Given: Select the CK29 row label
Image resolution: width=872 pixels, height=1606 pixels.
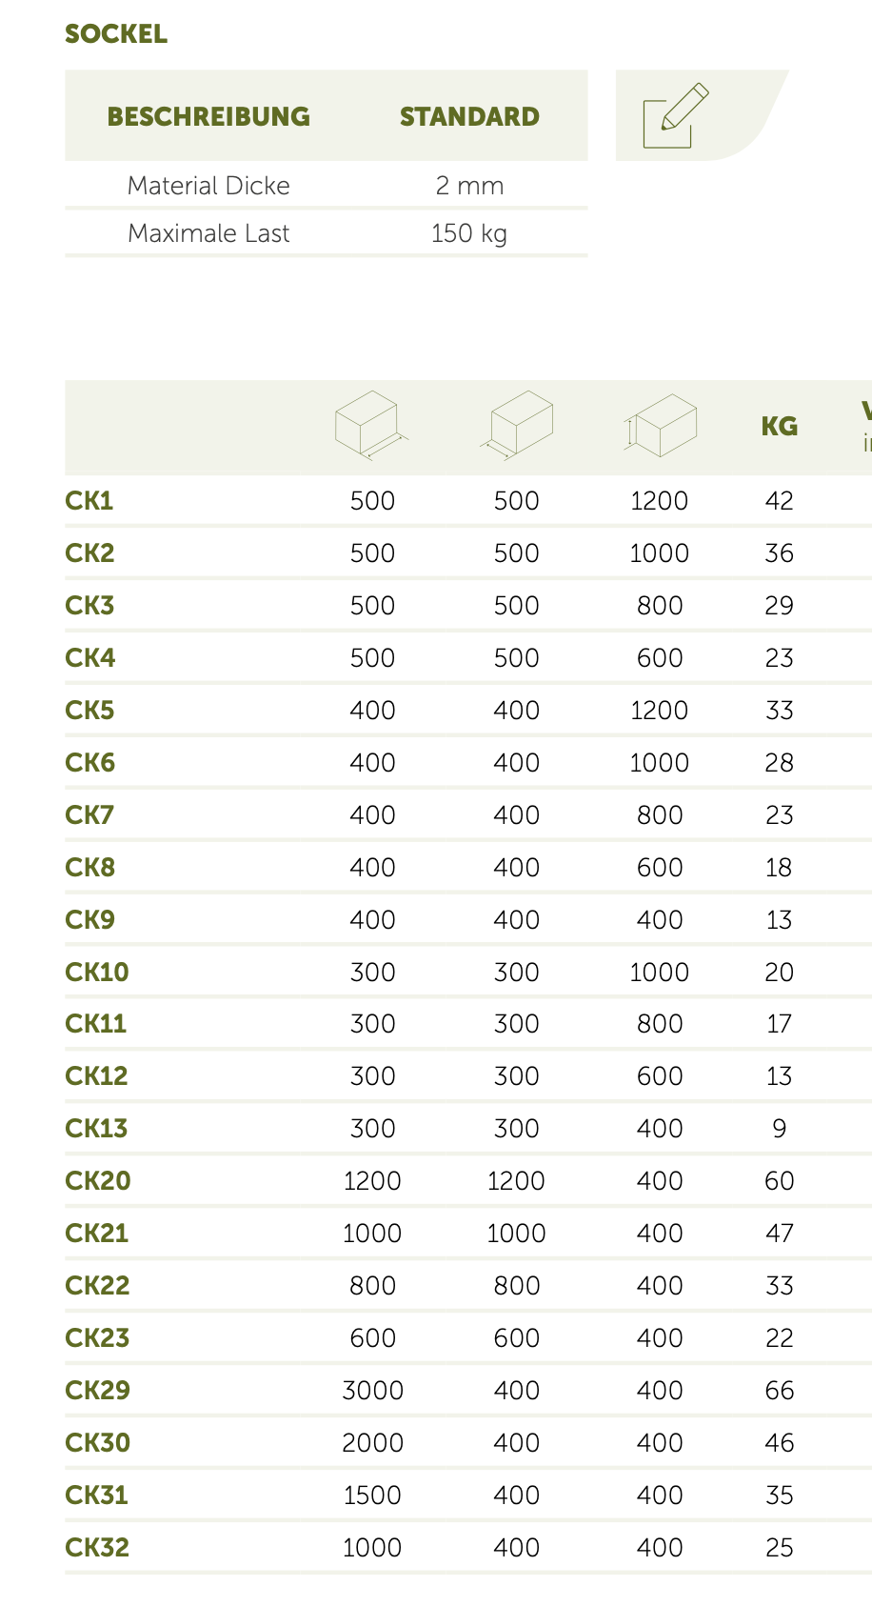Looking at the screenshot, I should click(97, 1391).
